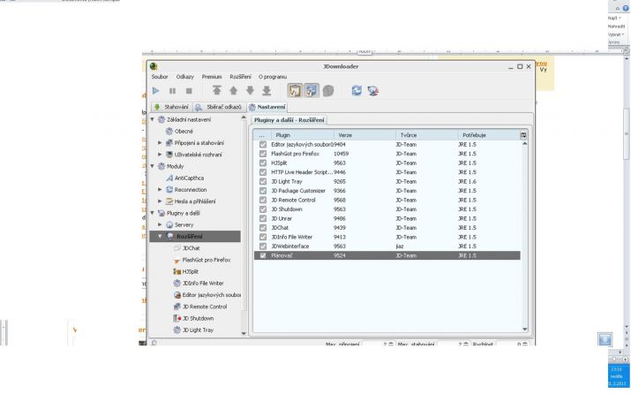Click settings tree scrollbar down arrow
The height and width of the screenshot is (394, 631).
[244, 333]
